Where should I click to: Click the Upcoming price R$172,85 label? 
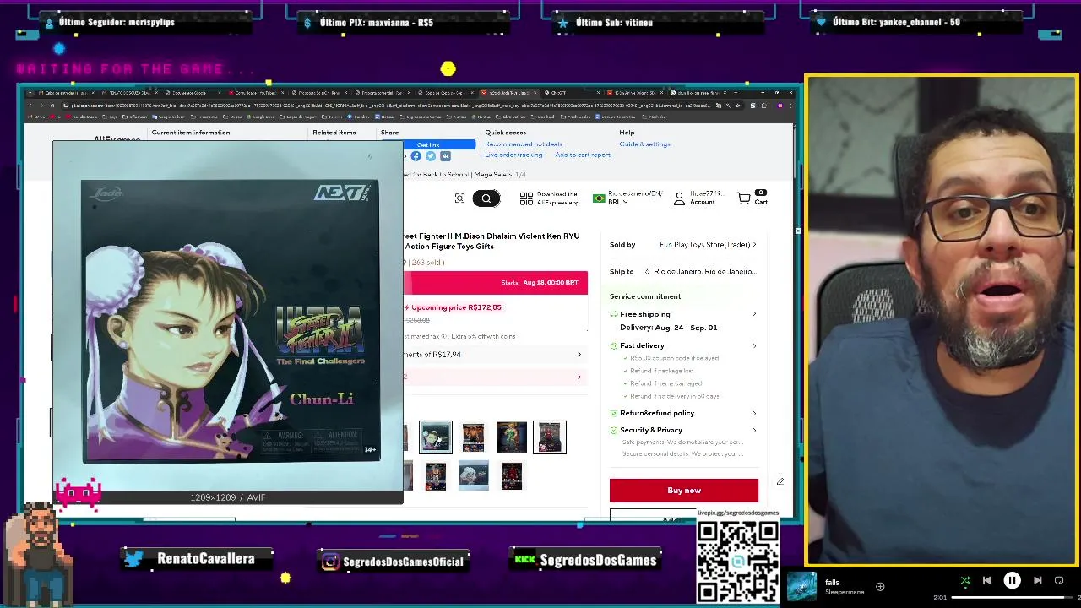click(456, 307)
